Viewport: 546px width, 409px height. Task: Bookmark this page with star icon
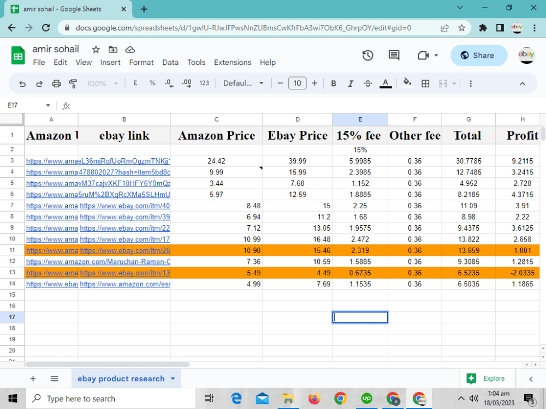[461, 28]
